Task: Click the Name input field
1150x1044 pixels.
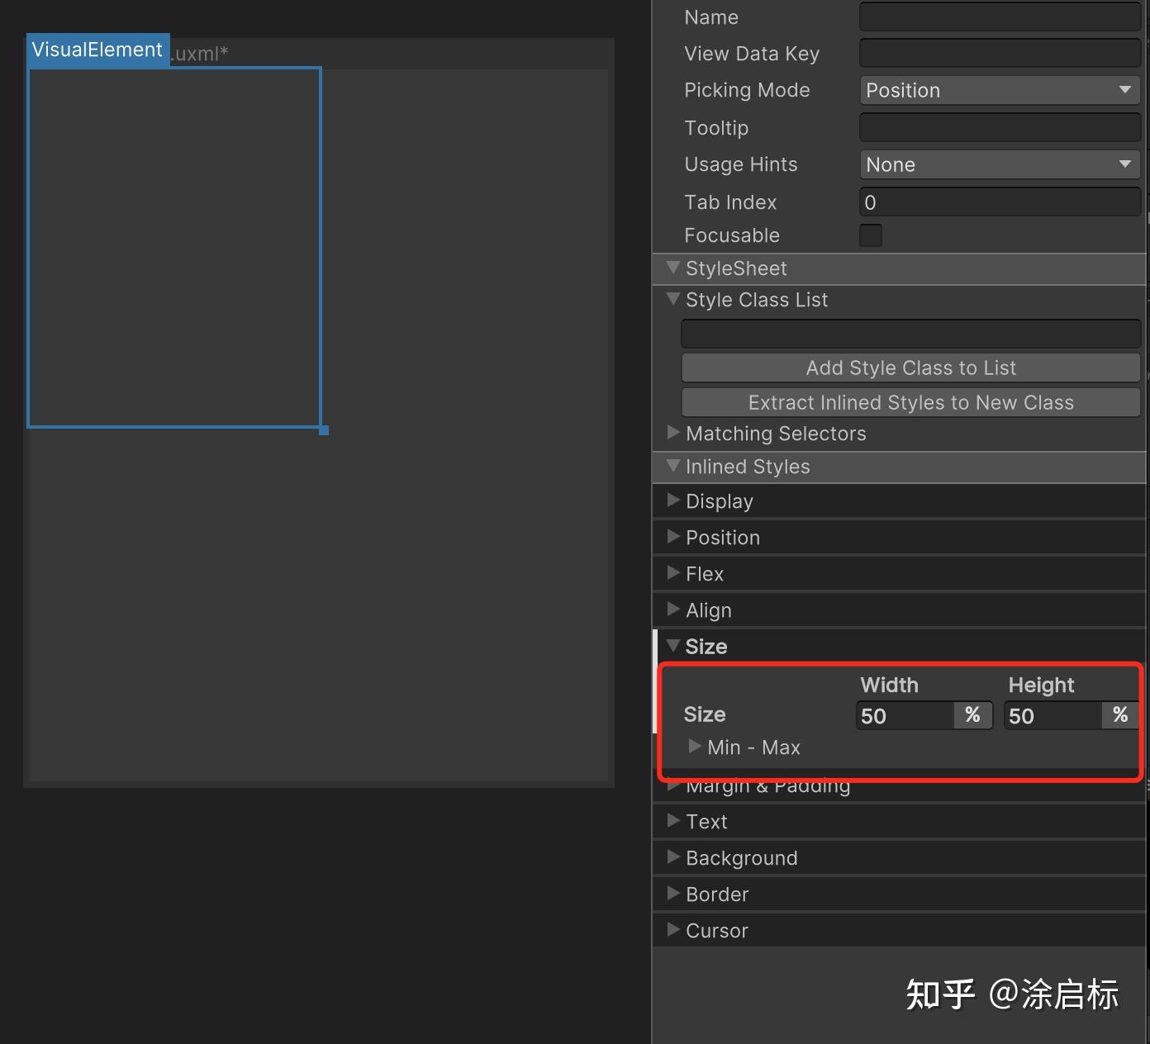Action: (1000, 17)
